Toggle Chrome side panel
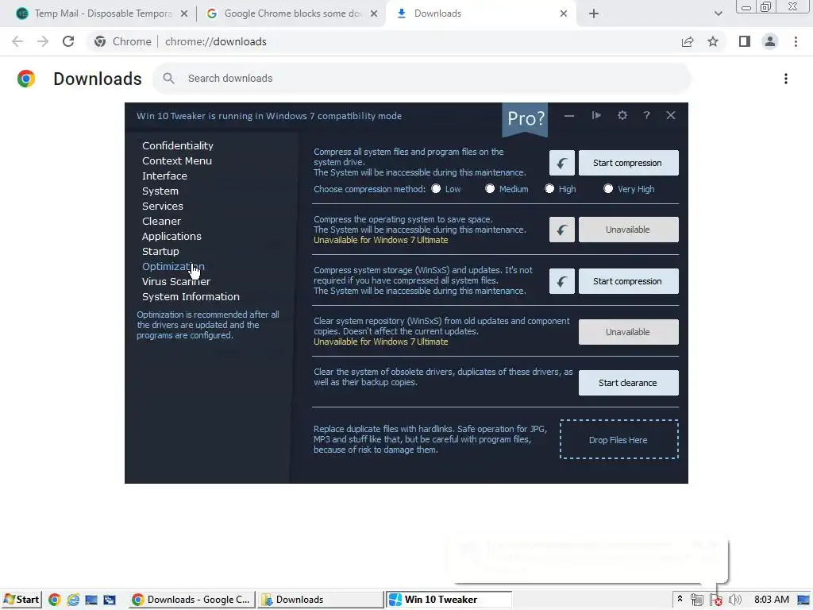Viewport: 813px width, 610px height. tap(745, 41)
